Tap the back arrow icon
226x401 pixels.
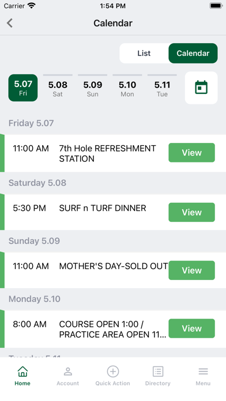pyautogui.click(x=10, y=23)
